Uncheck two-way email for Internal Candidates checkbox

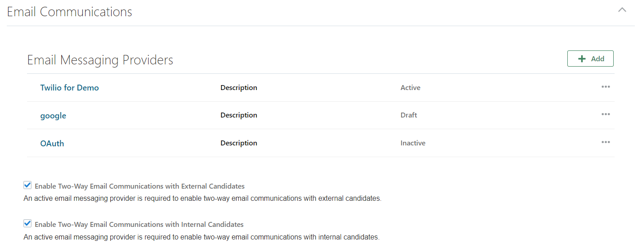tap(27, 223)
